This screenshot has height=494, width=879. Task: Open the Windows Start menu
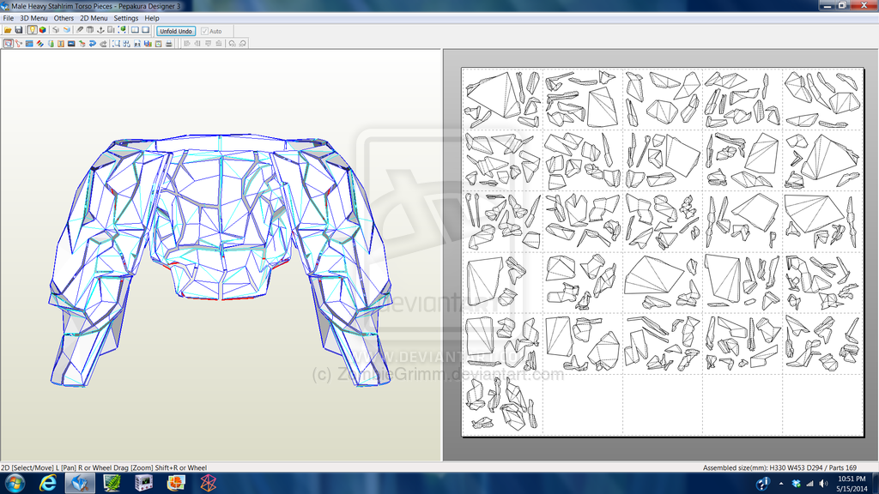pyautogui.click(x=14, y=483)
